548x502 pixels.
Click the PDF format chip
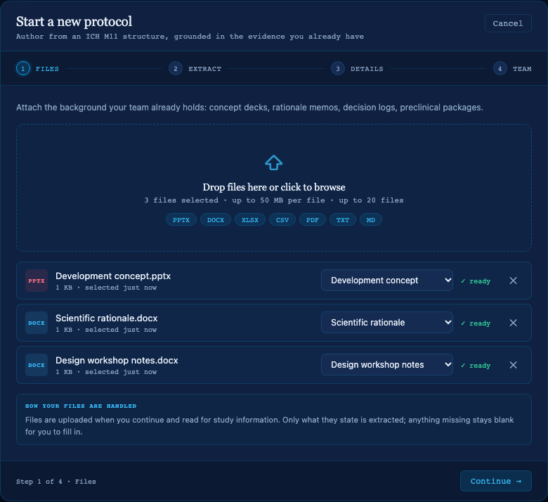click(313, 219)
